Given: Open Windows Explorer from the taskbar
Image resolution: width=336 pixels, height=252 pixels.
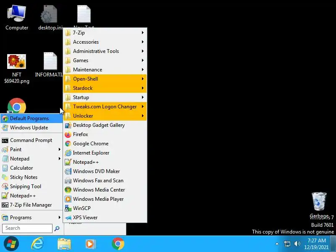Looking at the screenshot, I should tap(64, 244).
